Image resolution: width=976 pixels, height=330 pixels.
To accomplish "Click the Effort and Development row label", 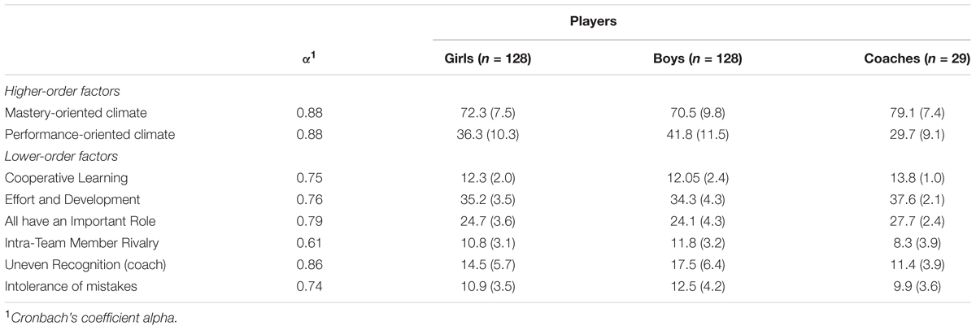I will (62, 199).
